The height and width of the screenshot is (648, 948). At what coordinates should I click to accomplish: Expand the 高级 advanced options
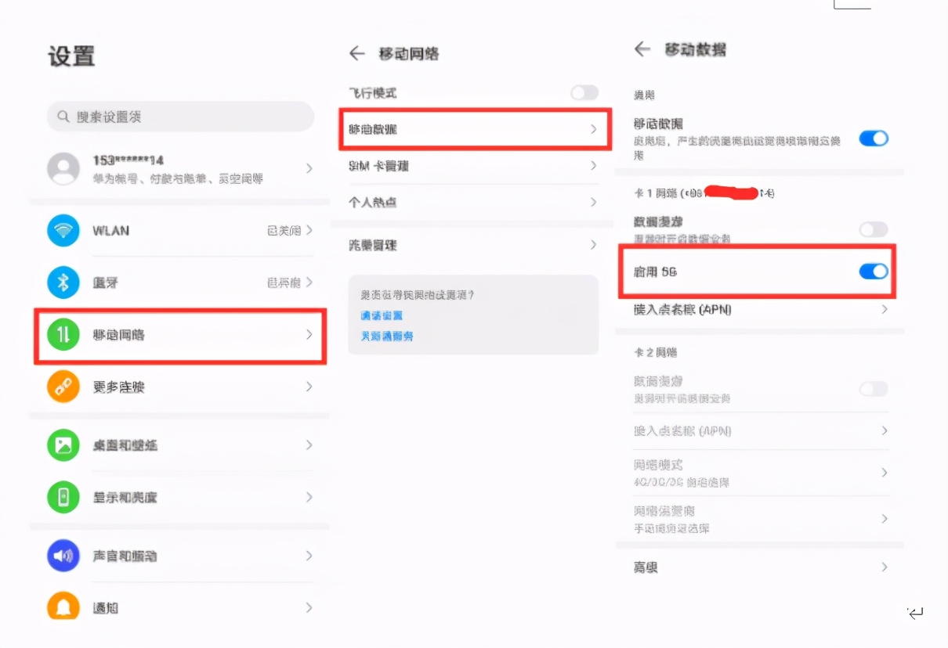click(884, 567)
